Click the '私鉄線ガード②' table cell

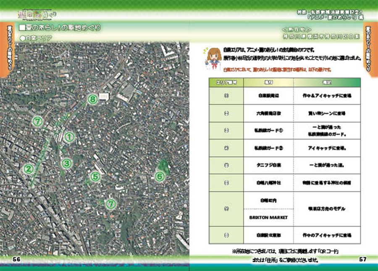point(268,148)
